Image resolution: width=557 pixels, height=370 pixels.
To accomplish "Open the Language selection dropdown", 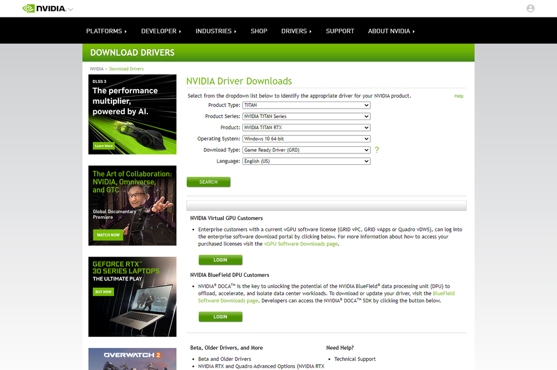I will coord(306,160).
